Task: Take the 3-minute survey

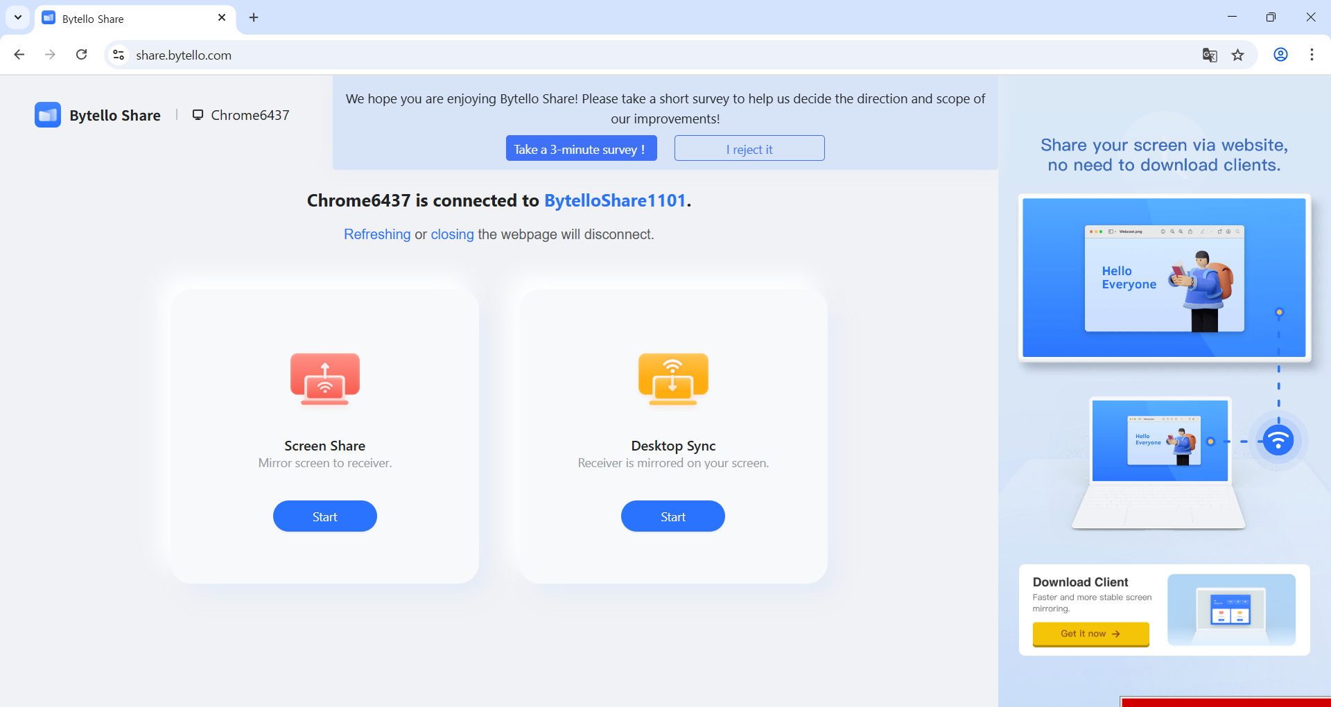Action: (x=581, y=149)
